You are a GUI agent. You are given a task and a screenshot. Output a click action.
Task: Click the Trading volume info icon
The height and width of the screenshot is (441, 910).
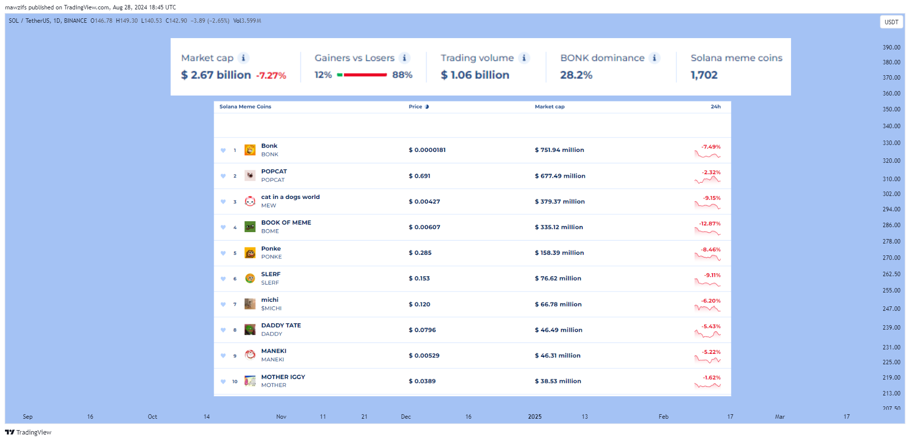(524, 58)
